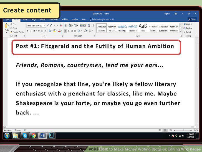Collapse the ribbon with the chevron
Screen dimensions: 202x152
point(197,36)
